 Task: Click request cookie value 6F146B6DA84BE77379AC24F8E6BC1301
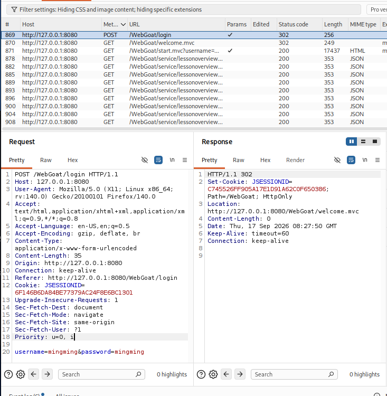(74, 293)
